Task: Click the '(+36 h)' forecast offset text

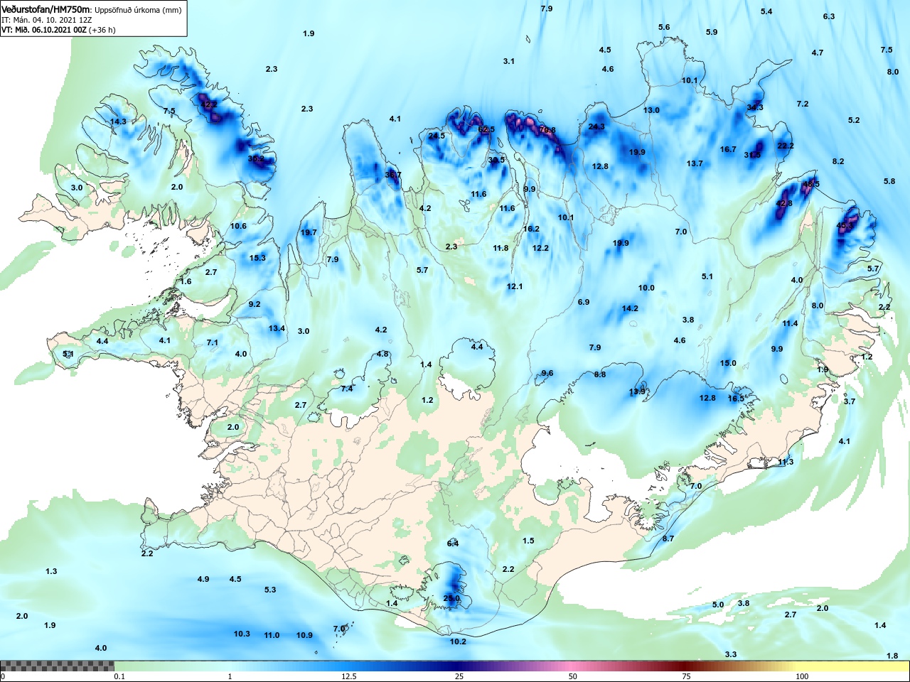Action: click(x=102, y=30)
